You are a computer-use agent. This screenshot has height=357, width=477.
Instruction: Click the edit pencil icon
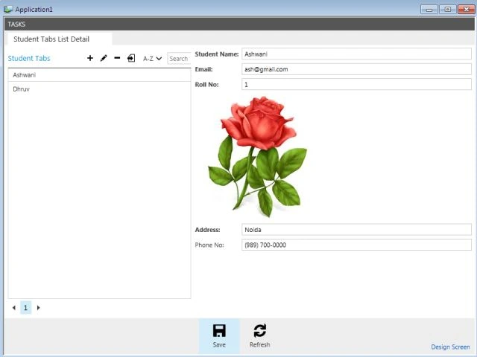pyautogui.click(x=104, y=58)
